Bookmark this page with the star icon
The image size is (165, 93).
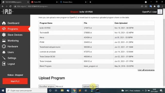tap(146, 6)
